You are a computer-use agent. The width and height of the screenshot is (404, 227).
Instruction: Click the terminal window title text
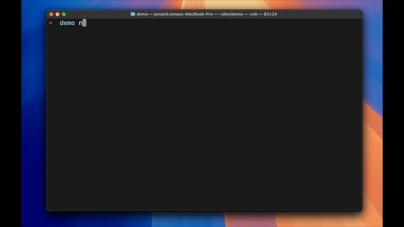pos(207,14)
